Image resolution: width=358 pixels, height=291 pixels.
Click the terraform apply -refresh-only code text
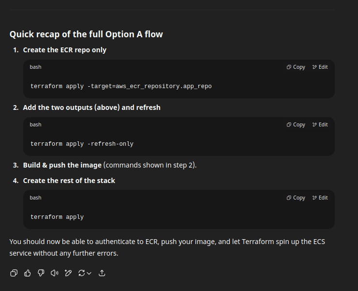pos(82,144)
